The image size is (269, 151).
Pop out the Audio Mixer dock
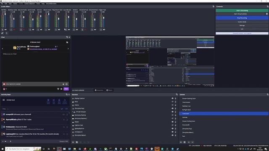coord(214,7)
